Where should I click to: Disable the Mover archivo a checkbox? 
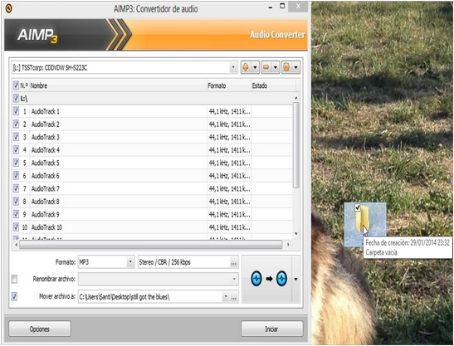pyautogui.click(x=14, y=296)
